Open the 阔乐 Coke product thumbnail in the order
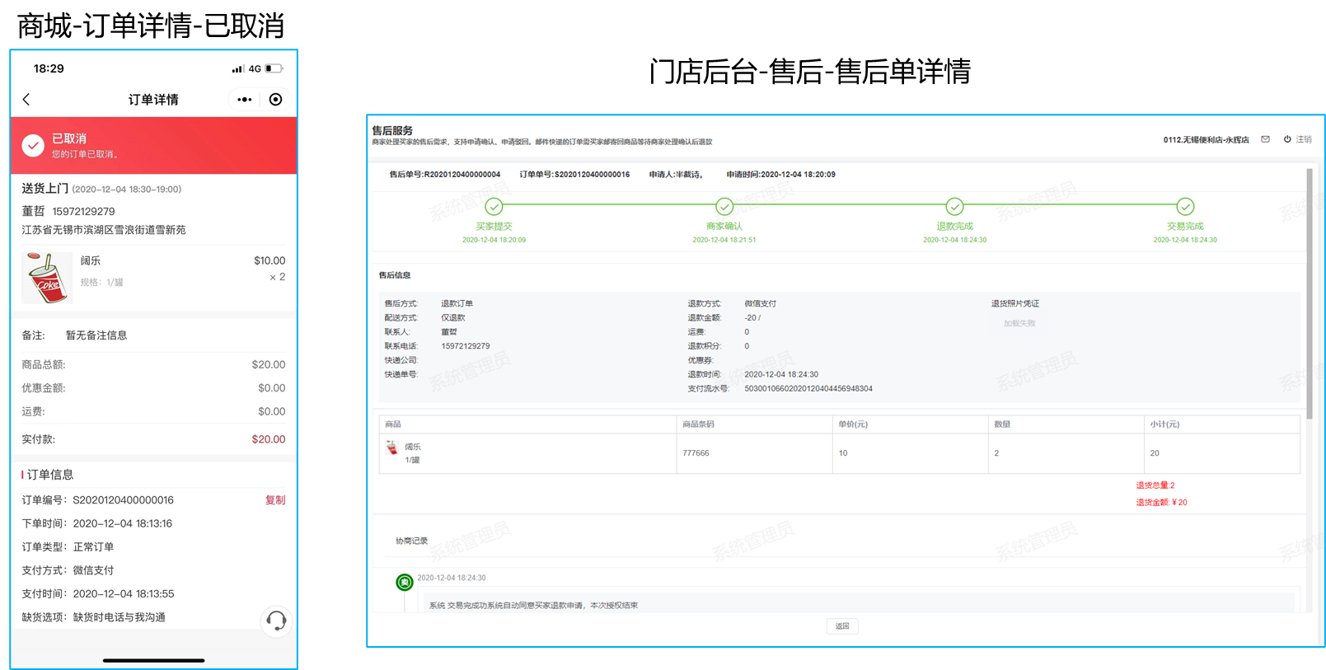The image size is (1326, 670). (x=47, y=278)
